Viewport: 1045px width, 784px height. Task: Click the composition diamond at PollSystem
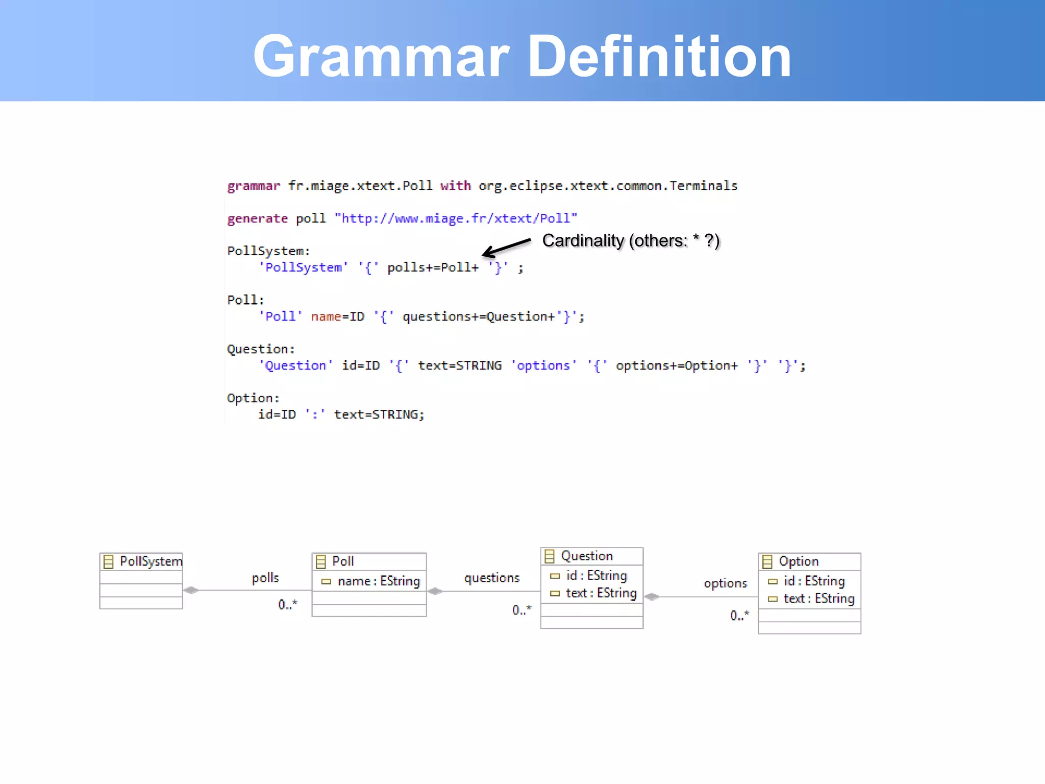pos(191,591)
